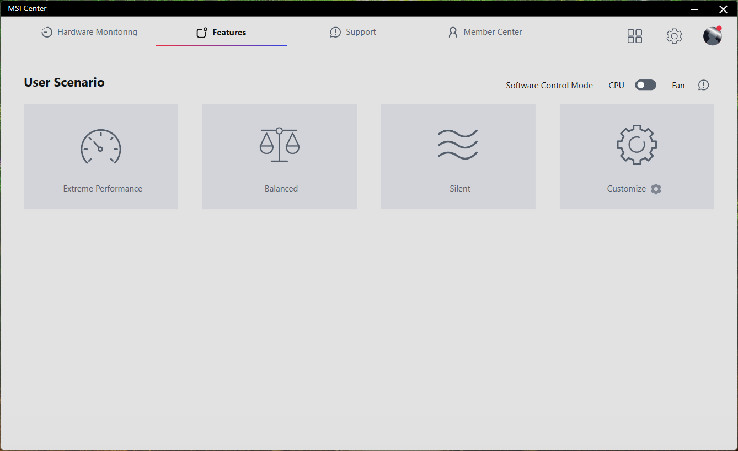Click the Software Control Mode label
This screenshot has height=451, width=738.
[549, 86]
